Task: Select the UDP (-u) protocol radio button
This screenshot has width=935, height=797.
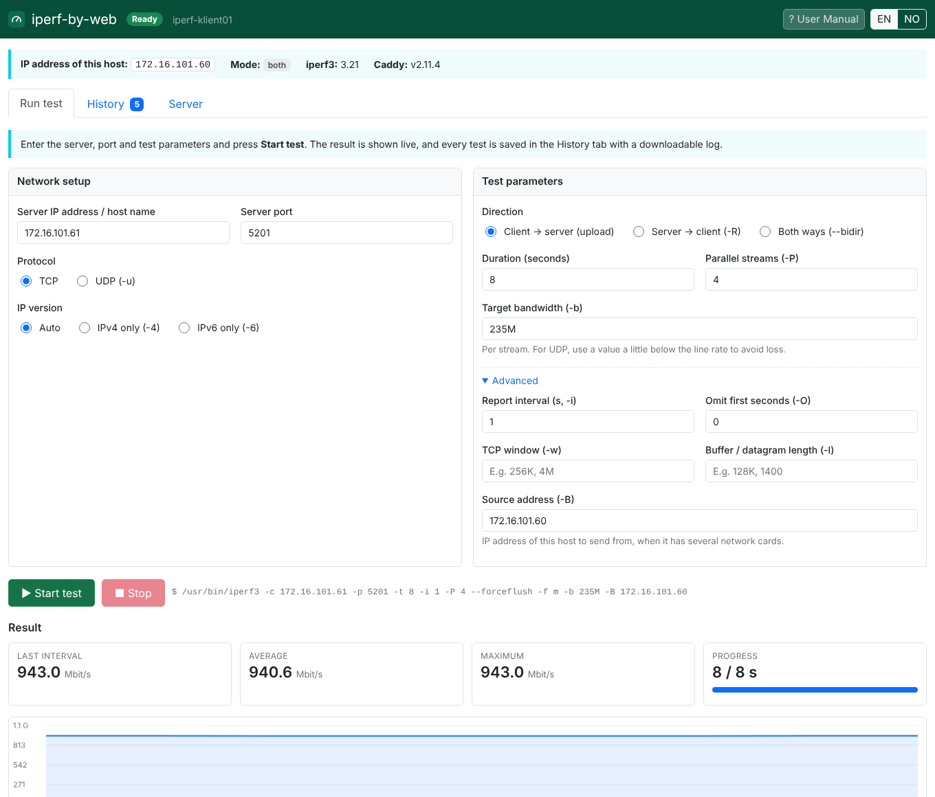Action: 82,281
